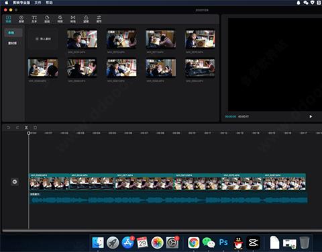
Task: Open the white document icon in the Dock
Action: (x=274, y=243)
